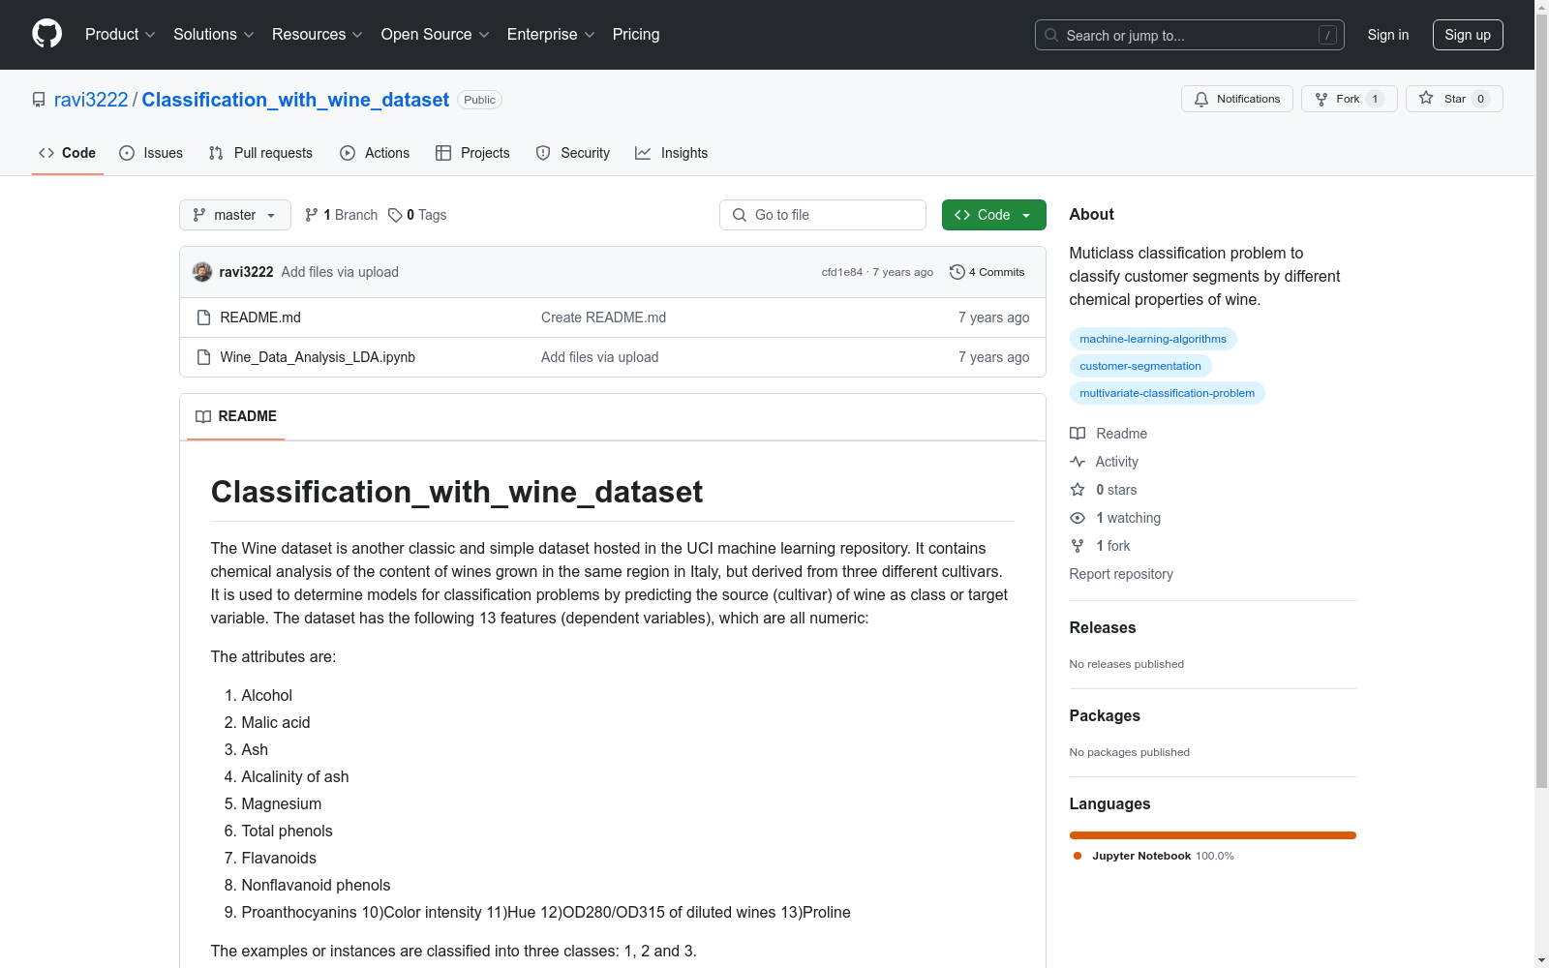1549x968 pixels.
Task: View the 1 Branch link
Action: pyautogui.click(x=341, y=215)
